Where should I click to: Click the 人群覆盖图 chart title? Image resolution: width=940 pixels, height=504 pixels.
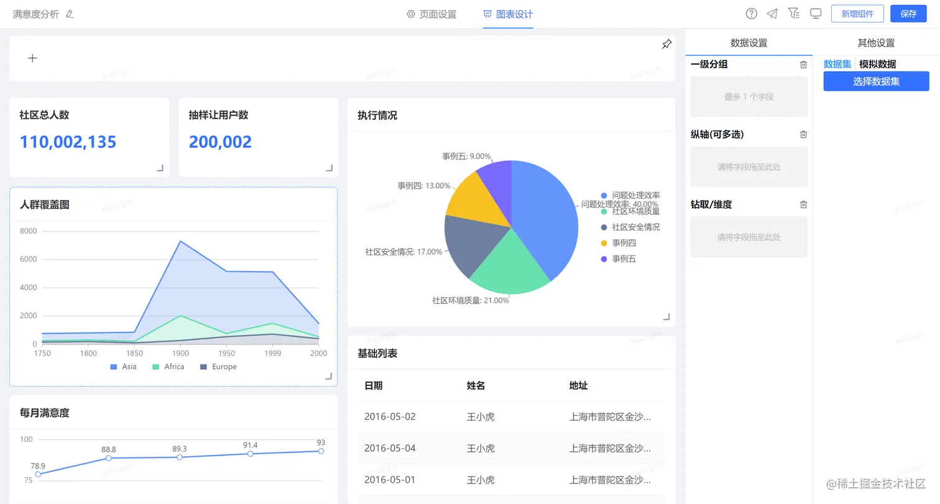tap(44, 204)
